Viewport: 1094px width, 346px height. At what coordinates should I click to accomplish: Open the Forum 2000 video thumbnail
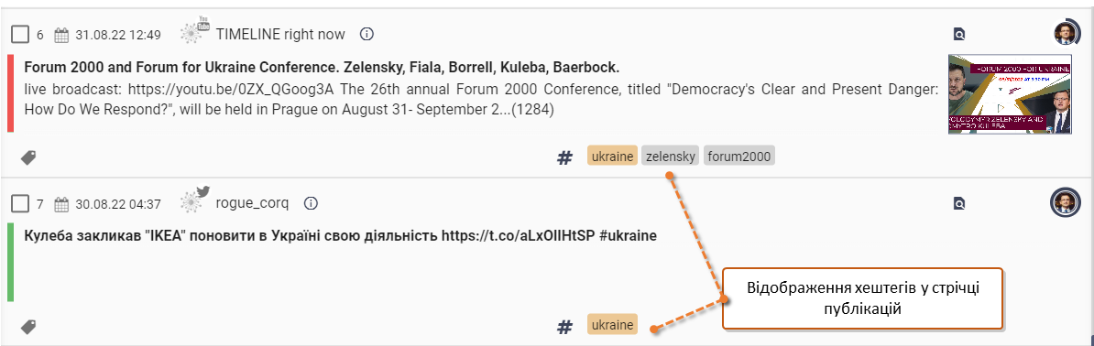tap(1010, 95)
